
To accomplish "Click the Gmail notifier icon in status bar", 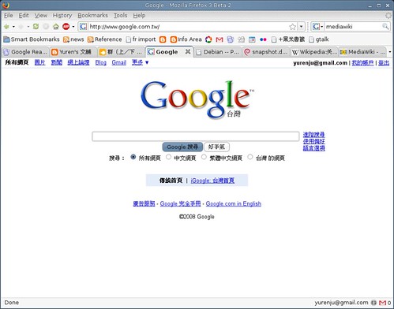I will tap(382, 303).
